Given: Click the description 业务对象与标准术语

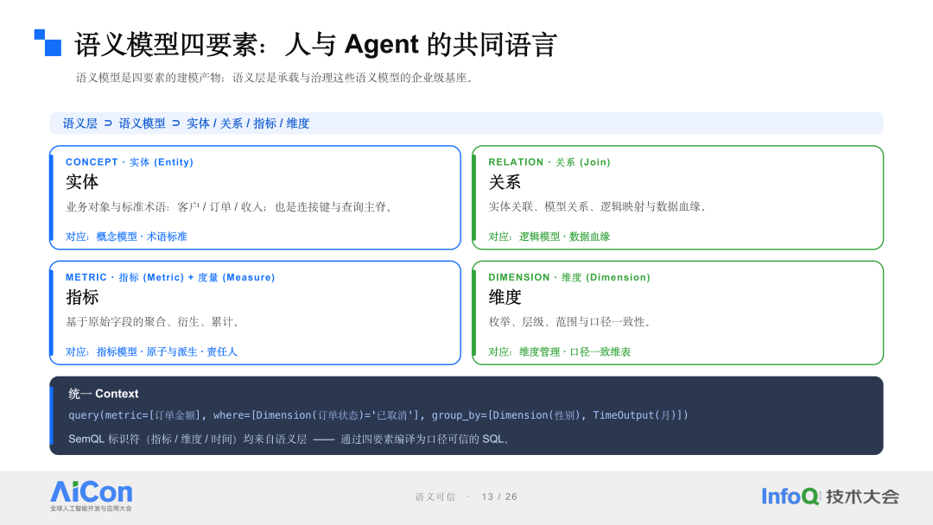Looking at the screenshot, I should tap(231, 207).
